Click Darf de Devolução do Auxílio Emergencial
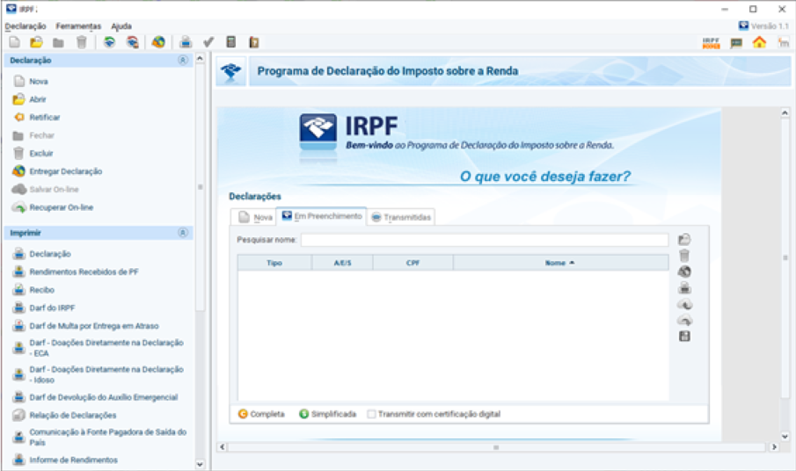The height and width of the screenshot is (471, 796). click(x=104, y=397)
